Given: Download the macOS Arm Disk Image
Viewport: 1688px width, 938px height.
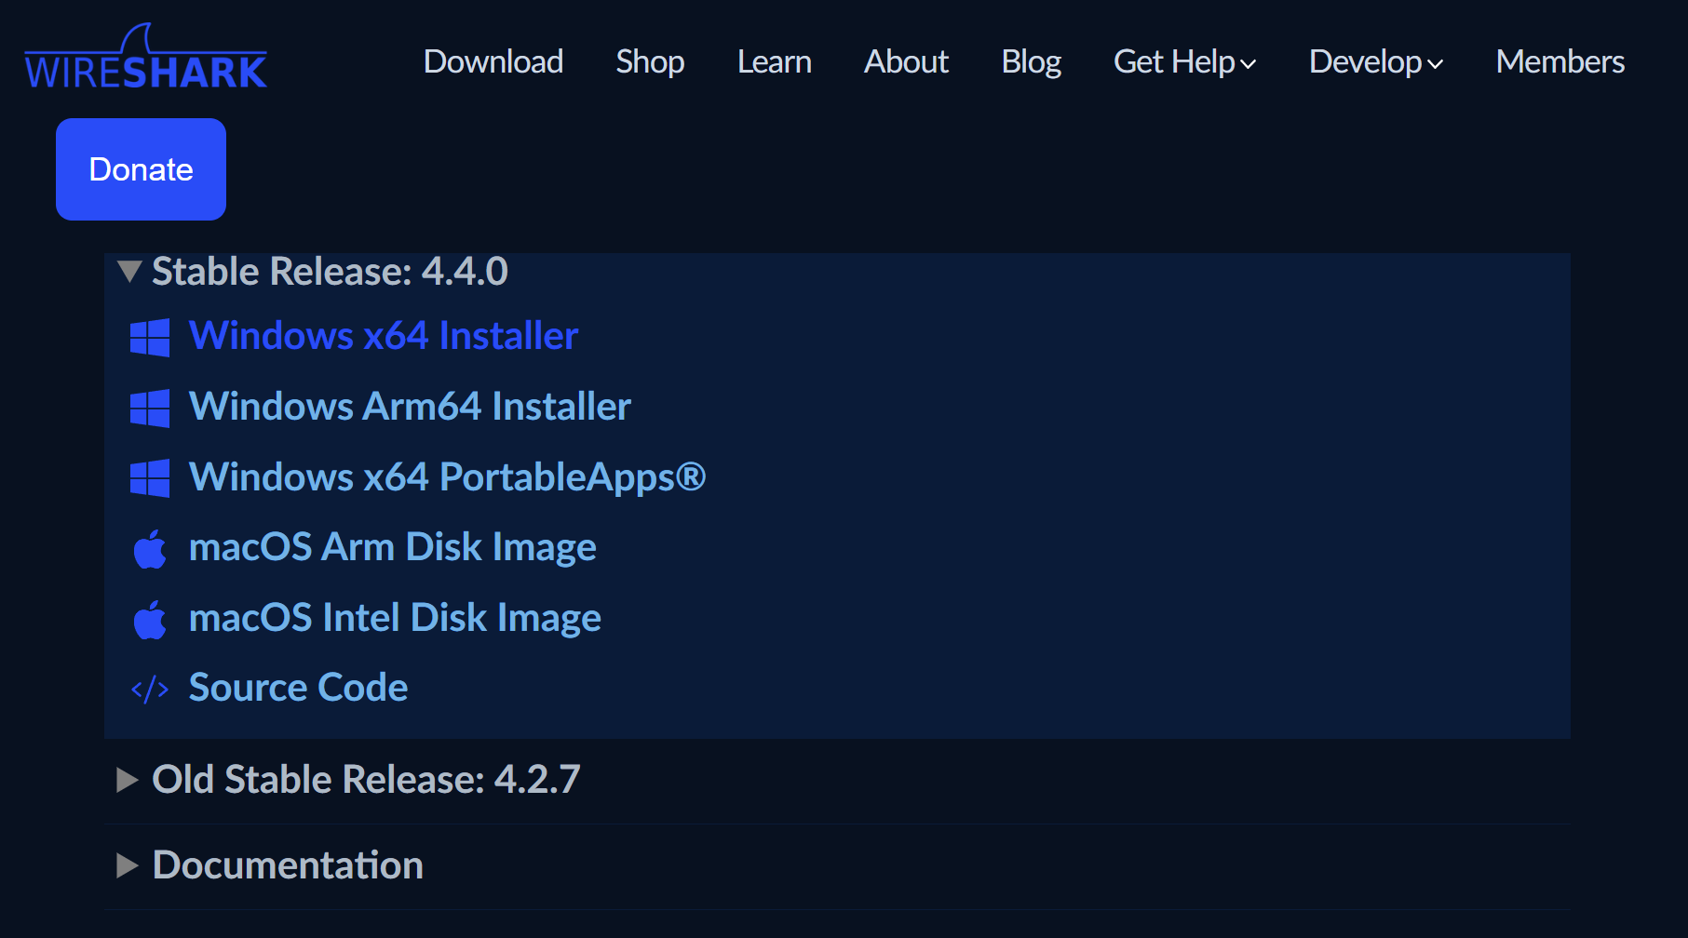Looking at the screenshot, I should [392, 548].
